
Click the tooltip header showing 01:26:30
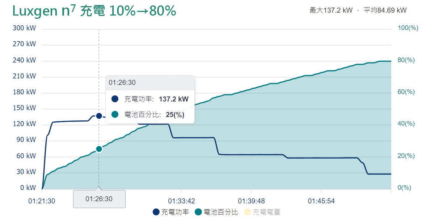(122, 83)
